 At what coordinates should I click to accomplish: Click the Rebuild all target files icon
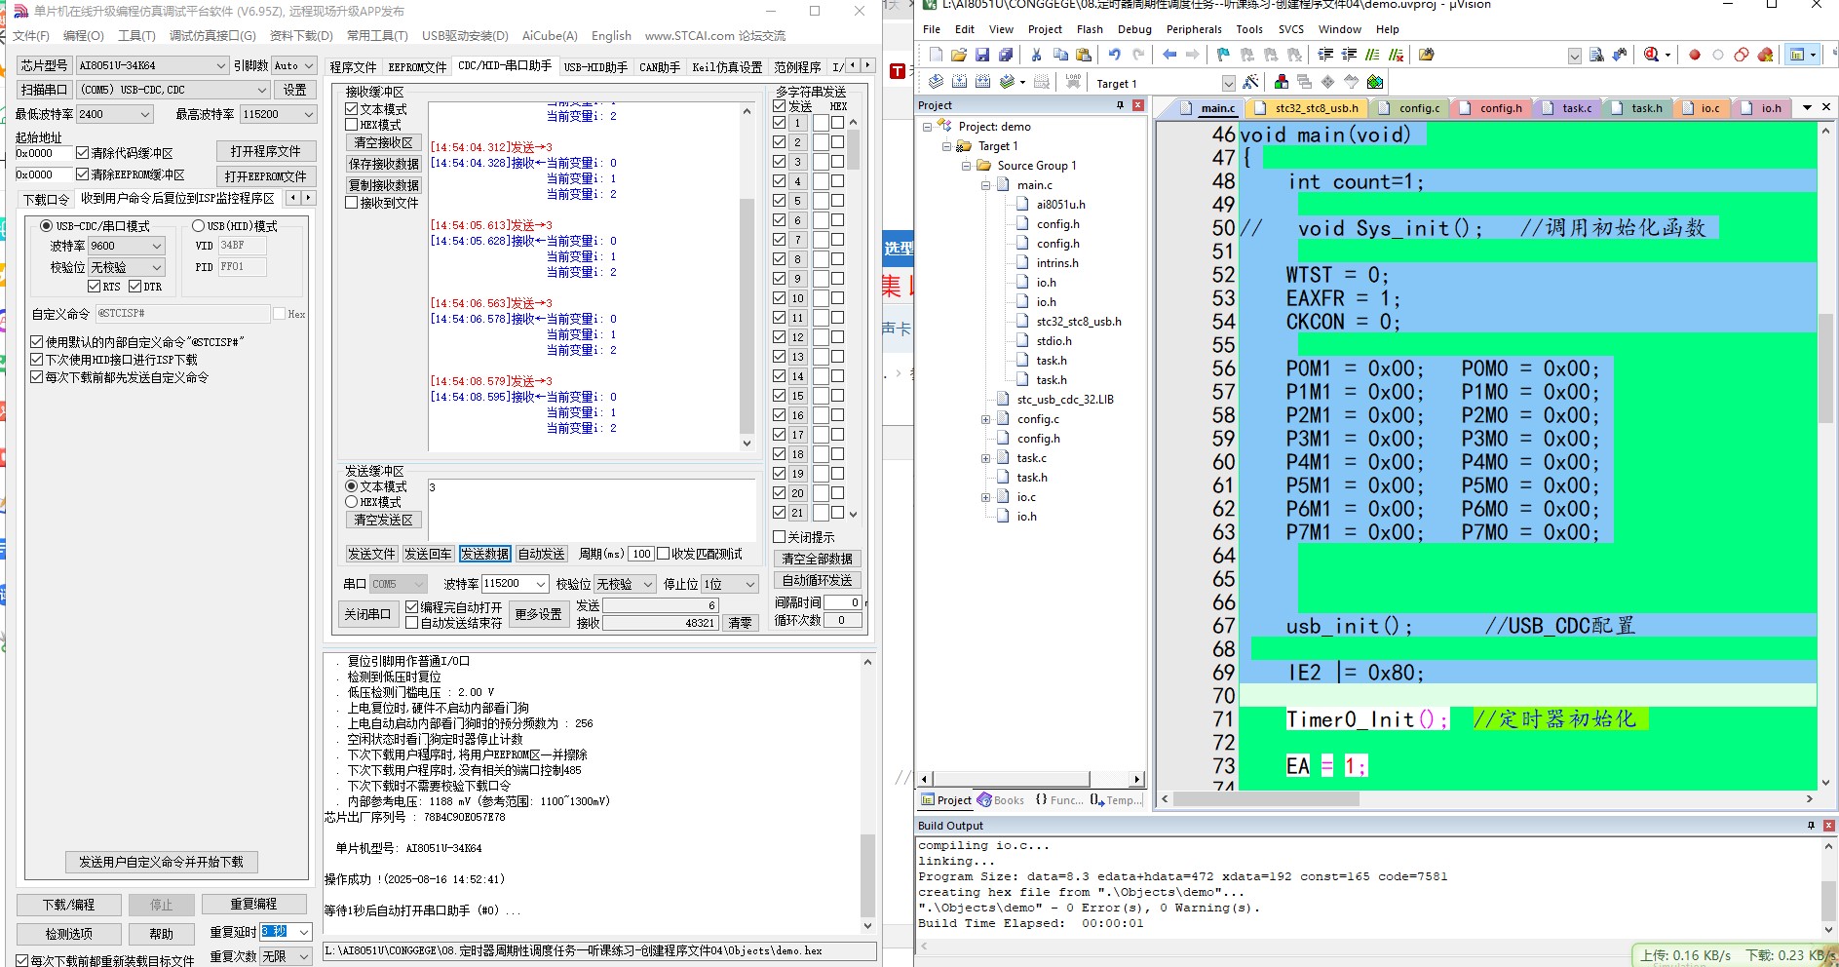(x=982, y=82)
